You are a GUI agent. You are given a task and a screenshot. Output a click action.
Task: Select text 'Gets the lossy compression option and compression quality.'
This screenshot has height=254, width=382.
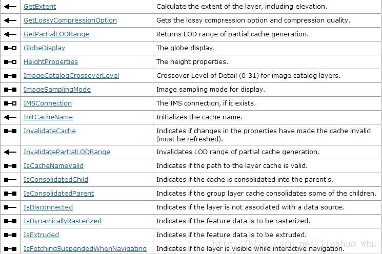coord(253,20)
